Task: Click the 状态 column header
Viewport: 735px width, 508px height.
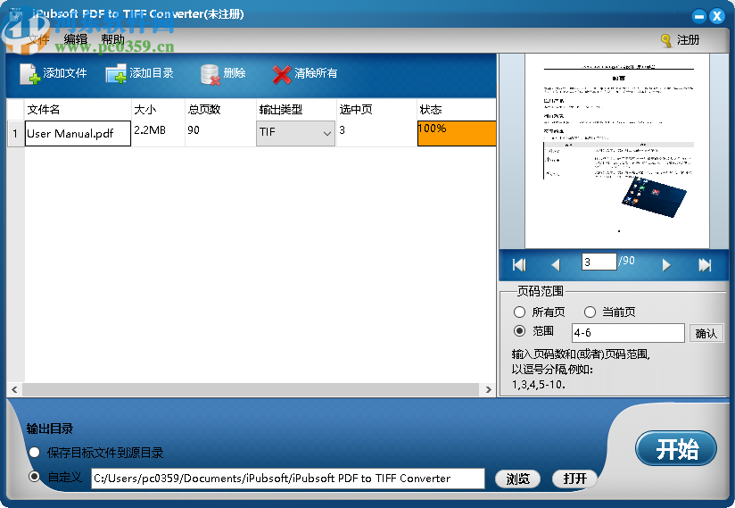Action: [457, 110]
